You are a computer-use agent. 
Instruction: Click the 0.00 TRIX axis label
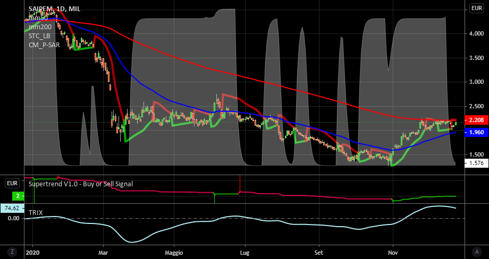(13, 218)
